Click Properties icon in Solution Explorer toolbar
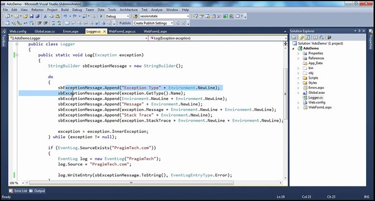This screenshot has height=201, width=375. [x=294, y=37]
